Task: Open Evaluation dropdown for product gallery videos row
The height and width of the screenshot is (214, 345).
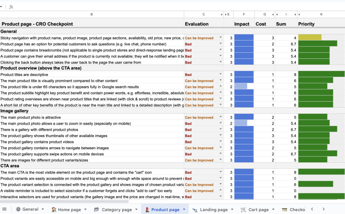Action: click(x=221, y=142)
